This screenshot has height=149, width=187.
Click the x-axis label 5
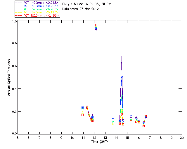(x=18, y=138)
